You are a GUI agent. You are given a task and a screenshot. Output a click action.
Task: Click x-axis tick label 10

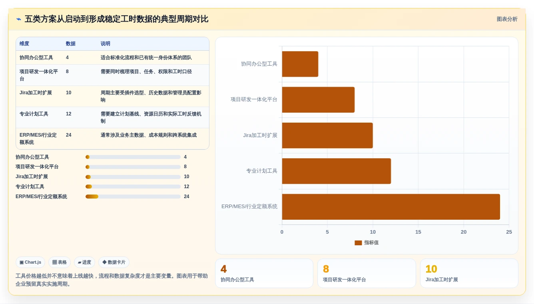pos(373,232)
